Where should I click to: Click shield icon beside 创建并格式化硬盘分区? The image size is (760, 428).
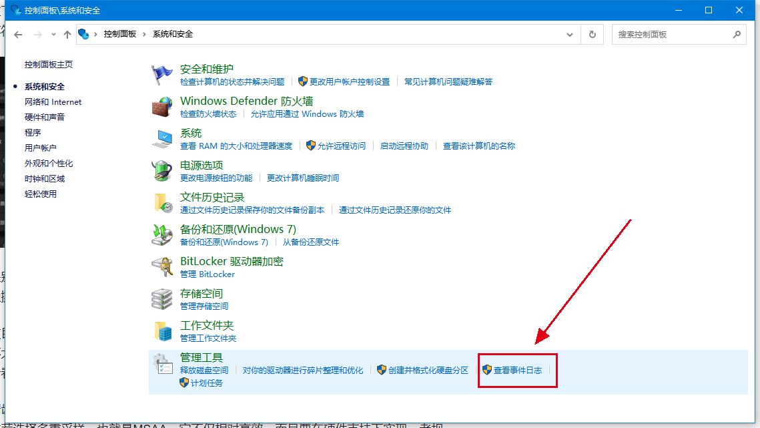click(382, 370)
